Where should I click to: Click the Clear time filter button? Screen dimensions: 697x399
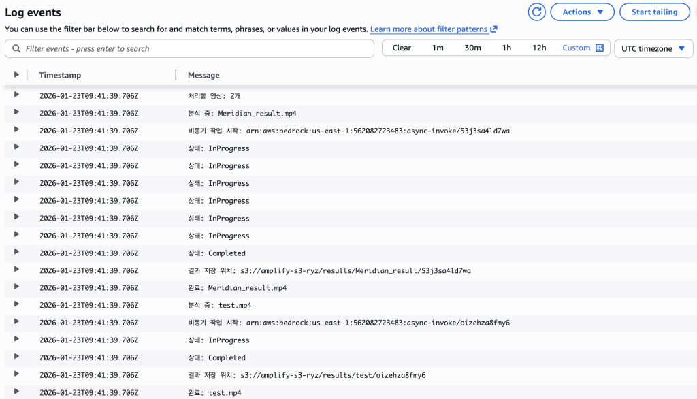pos(402,48)
